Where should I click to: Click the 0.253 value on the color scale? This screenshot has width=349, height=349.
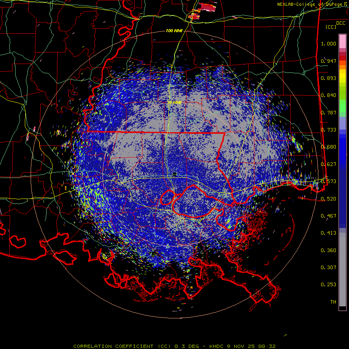point(328,285)
